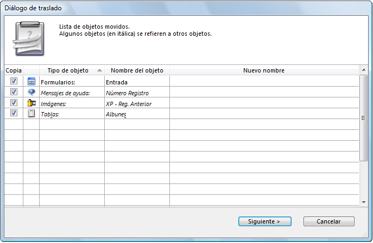Image resolution: width=373 pixels, height=243 pixels.
Task: Toggle the Copia checkbox for Tablas row
Action: click(14, 113)
